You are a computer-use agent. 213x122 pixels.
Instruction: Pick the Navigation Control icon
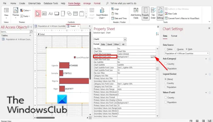(x=75, y=13)
